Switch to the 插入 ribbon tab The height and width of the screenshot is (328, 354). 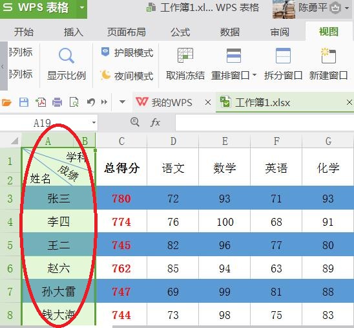pos(74,32)
